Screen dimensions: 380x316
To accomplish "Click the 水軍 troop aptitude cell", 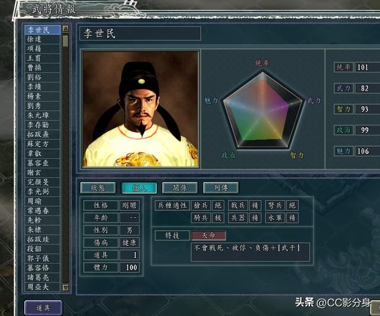I will pos(275,218).
